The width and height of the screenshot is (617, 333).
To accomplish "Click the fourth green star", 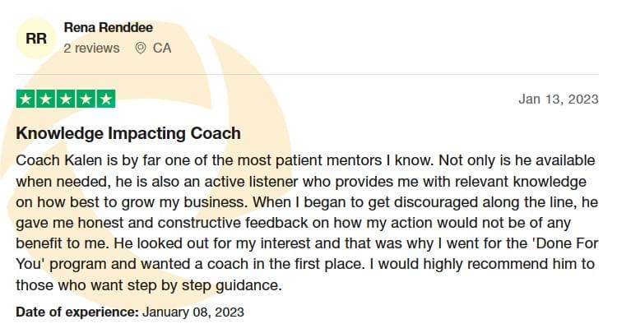I will [x=86, y=99].
